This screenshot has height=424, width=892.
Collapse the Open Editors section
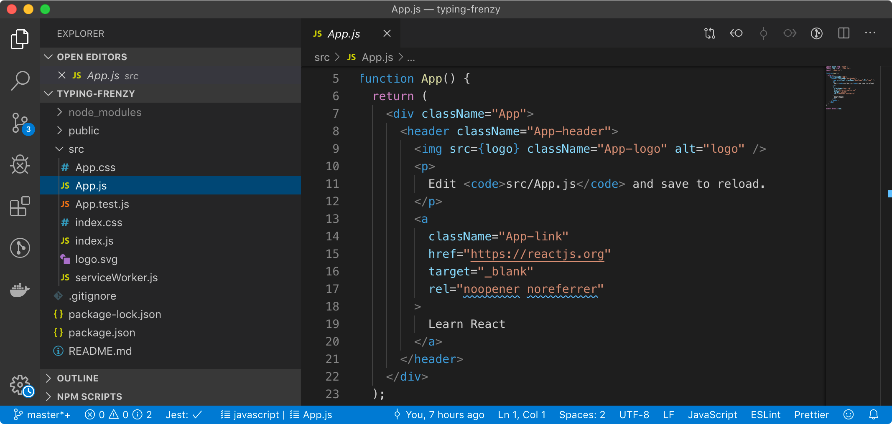point(171,57)
